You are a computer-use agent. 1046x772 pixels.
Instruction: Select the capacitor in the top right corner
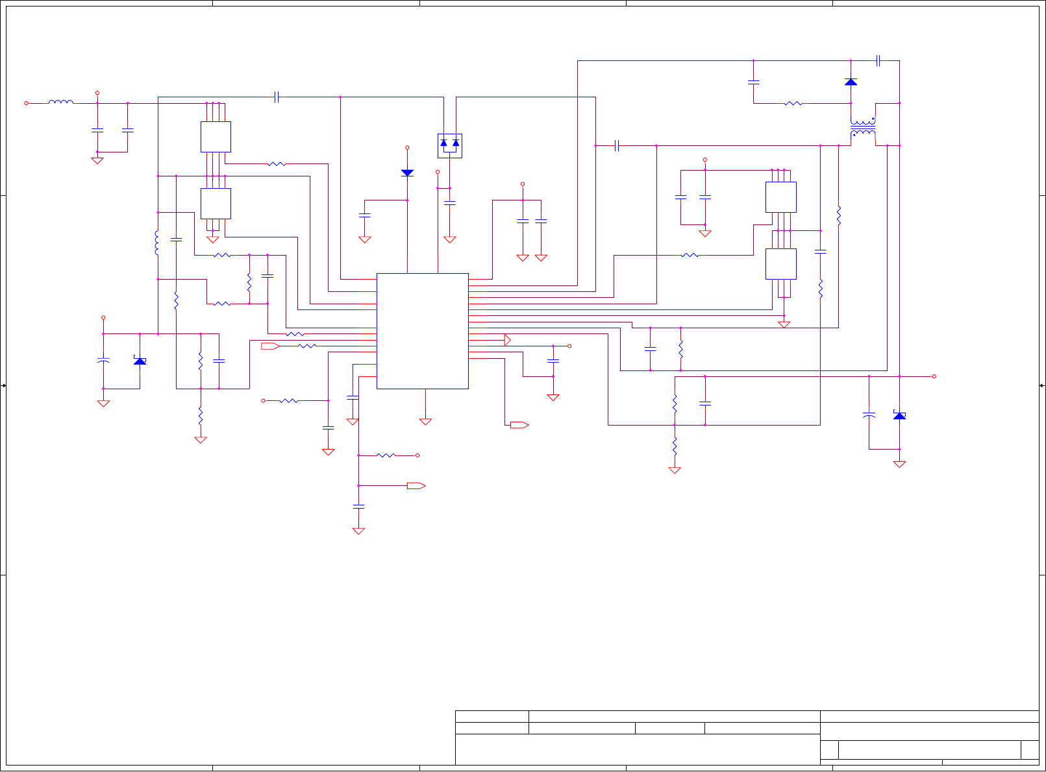[x=878, y=60]
